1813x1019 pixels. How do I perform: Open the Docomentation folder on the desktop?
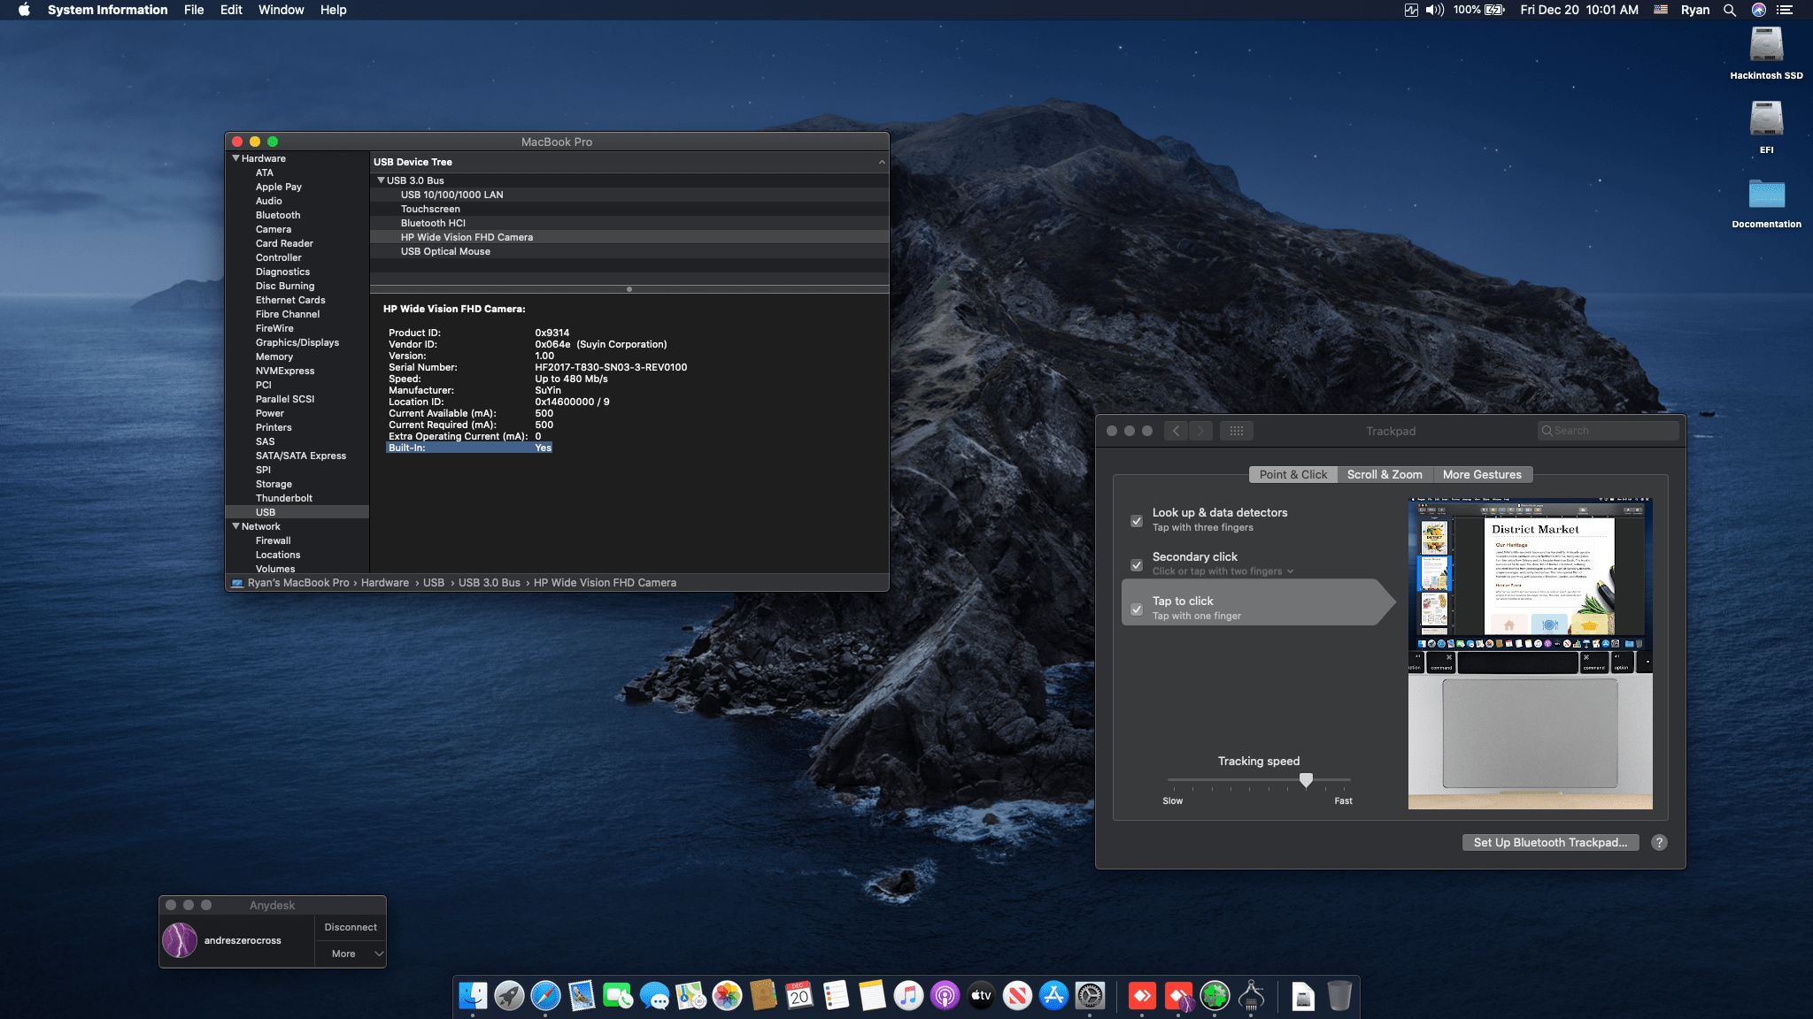click(x=1766, y=194)
